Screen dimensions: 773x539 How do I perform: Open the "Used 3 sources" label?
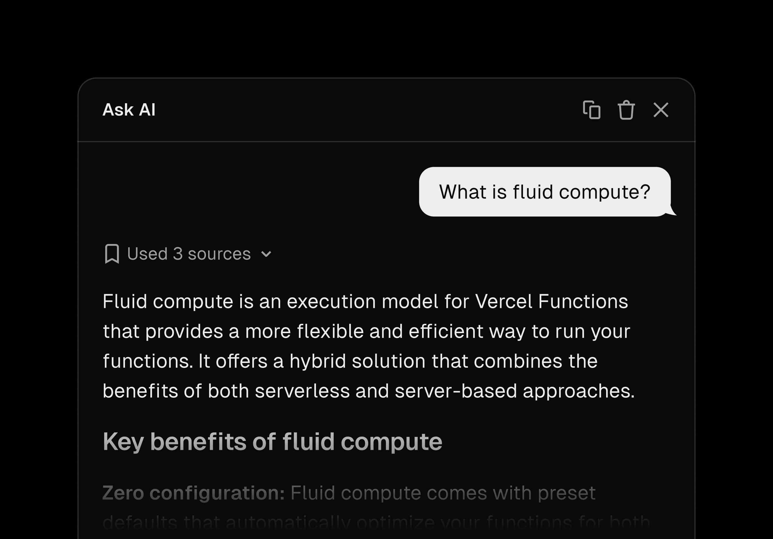tap(189, 254)
